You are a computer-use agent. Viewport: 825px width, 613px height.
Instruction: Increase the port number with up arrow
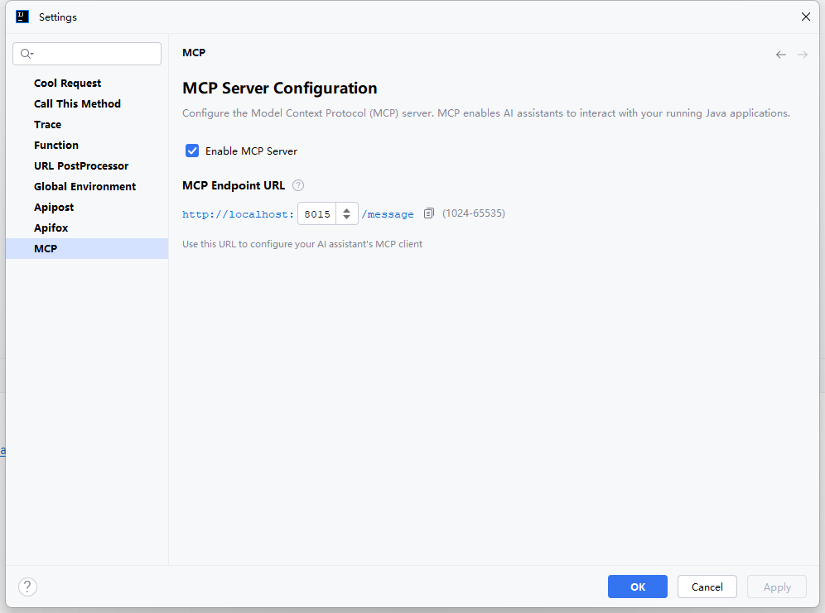[346, 209]
